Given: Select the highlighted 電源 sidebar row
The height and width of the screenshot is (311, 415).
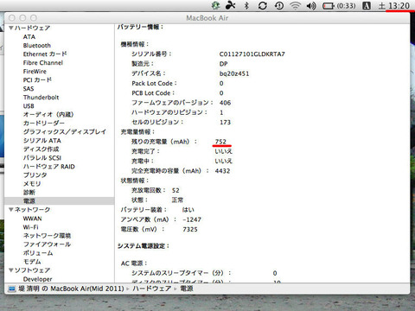Looking at the screenshot, I should tap(60, 201).
